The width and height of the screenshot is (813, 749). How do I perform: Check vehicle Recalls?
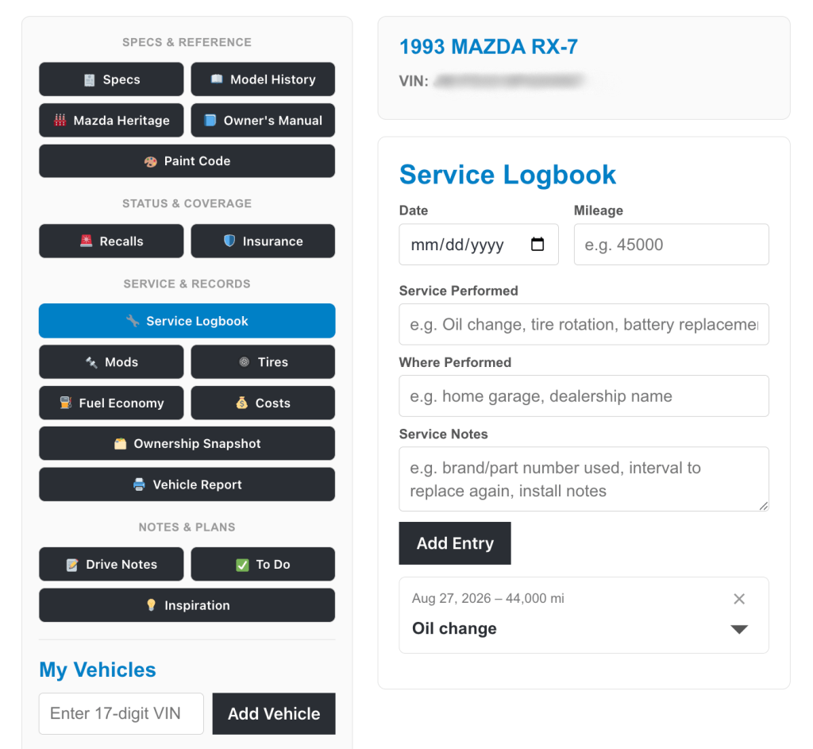(x=111, y=241)
